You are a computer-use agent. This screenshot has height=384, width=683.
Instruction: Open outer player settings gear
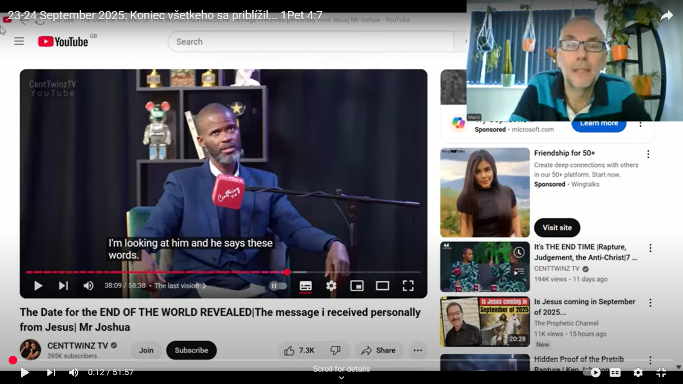[638, 372]
